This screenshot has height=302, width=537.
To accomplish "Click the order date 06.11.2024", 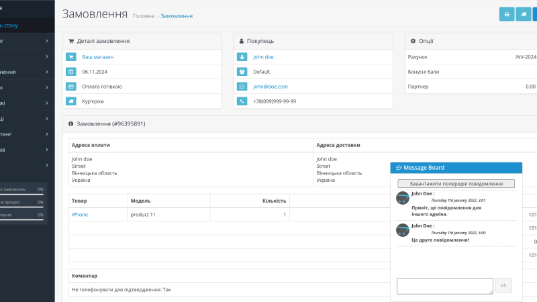I will pyautogui.click(x=95, y=72).
